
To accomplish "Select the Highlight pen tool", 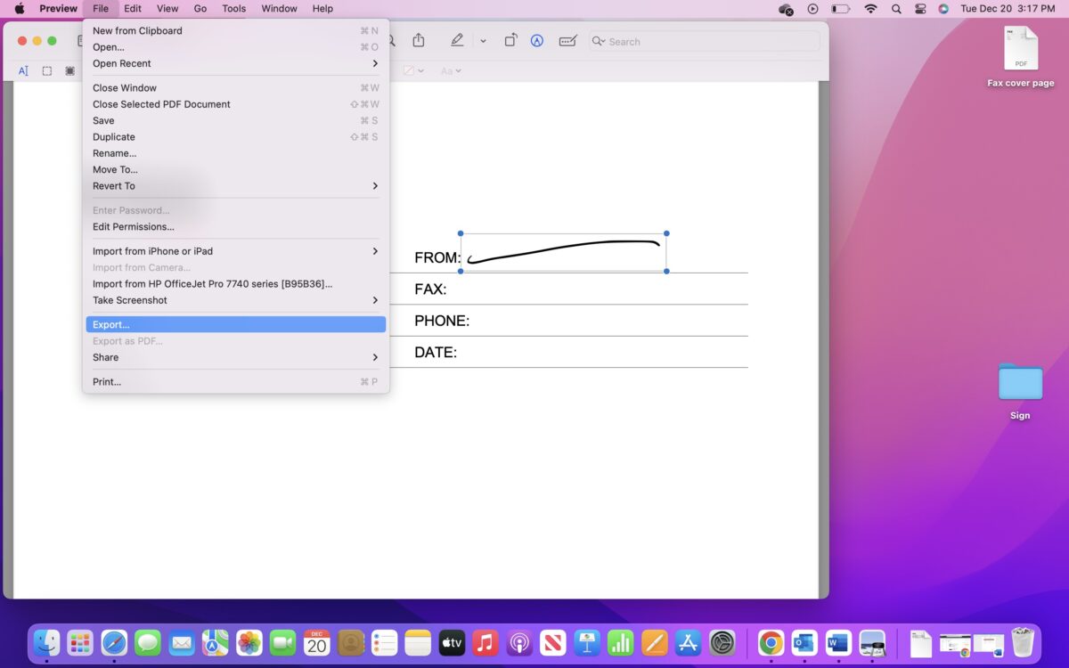I will [457, 41].
